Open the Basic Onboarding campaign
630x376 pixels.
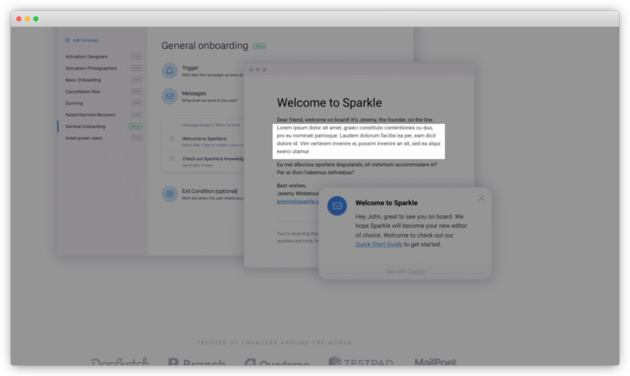coord(83,80)
